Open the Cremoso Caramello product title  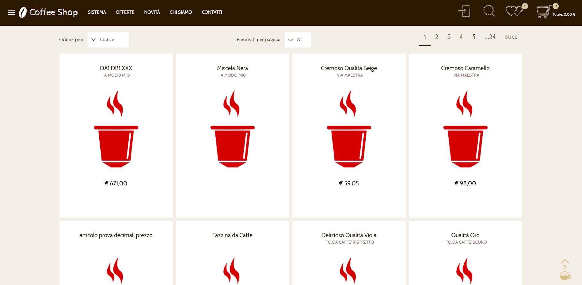465,68
